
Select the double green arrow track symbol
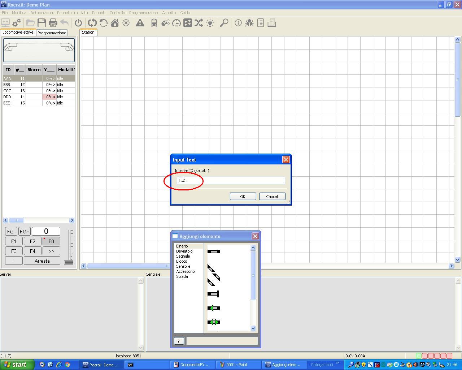pyautogui.click(x=214, y=322)
